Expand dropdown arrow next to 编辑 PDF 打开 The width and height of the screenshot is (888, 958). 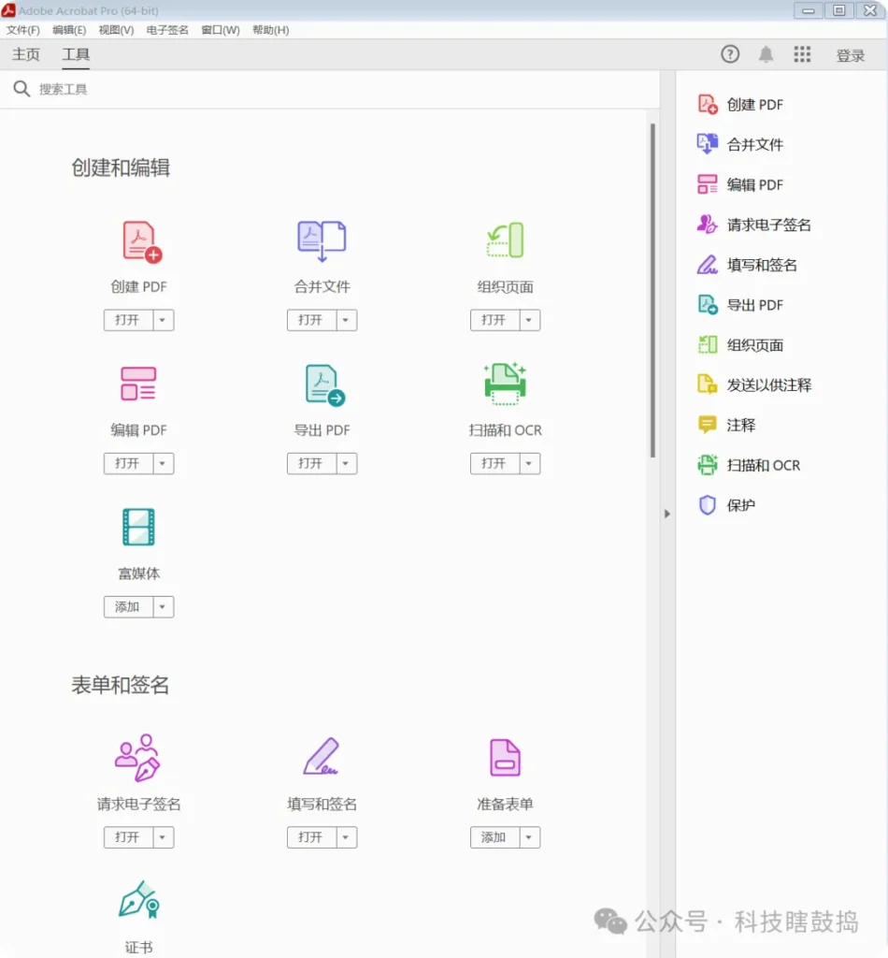[163, 464]
